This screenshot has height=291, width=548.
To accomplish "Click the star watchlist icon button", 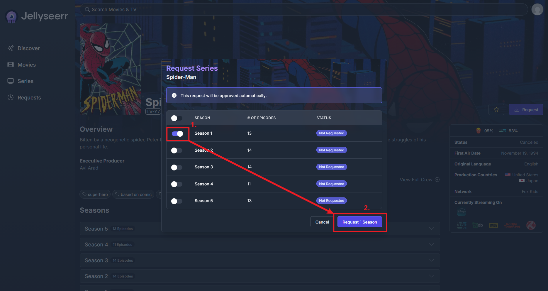I will tap(496, 109).
